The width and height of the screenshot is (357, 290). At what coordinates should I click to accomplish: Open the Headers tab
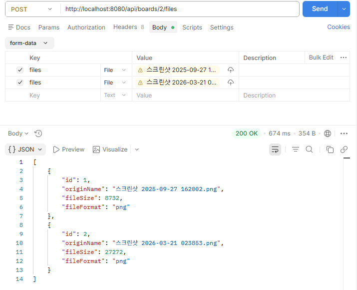129,27
